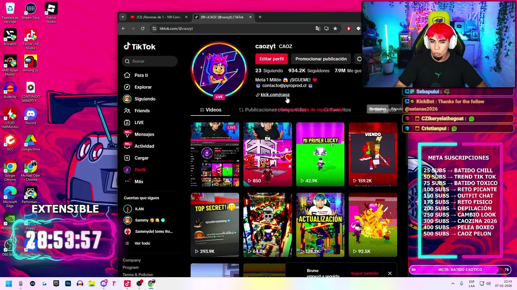Switch to the Videos tab
Image resolution: width=517 pixels, height=290 pixels.
210,110
